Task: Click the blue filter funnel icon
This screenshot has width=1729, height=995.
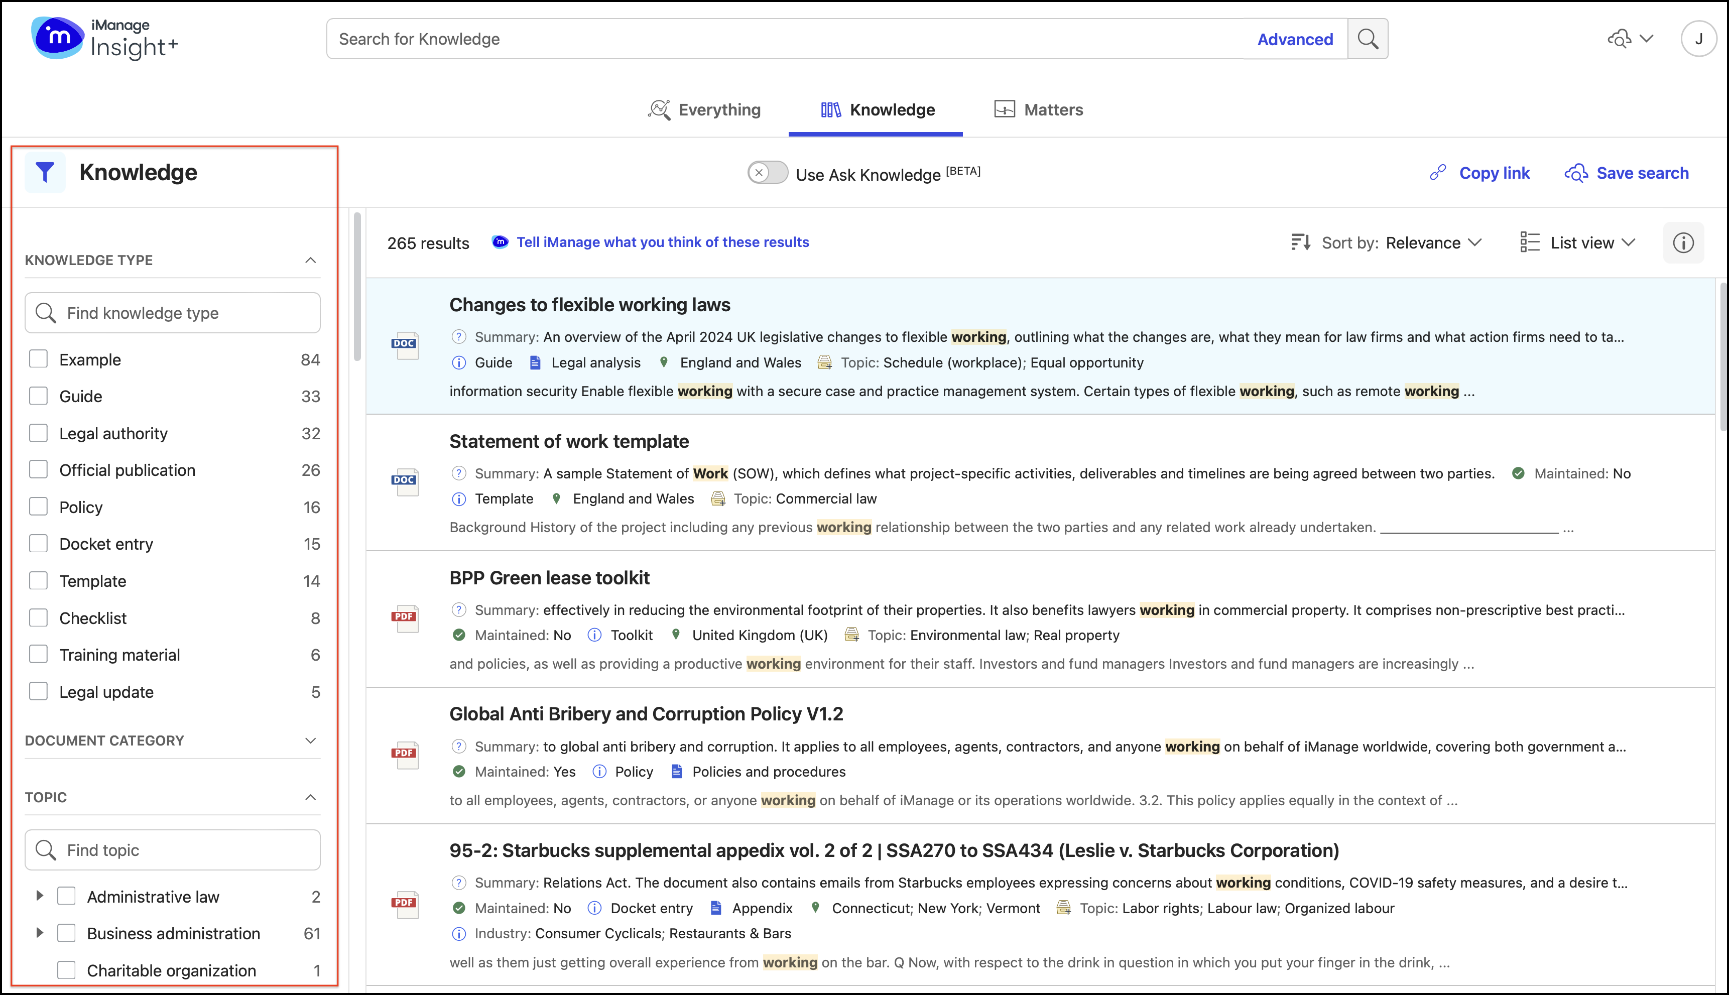Action: pos(45,172)
